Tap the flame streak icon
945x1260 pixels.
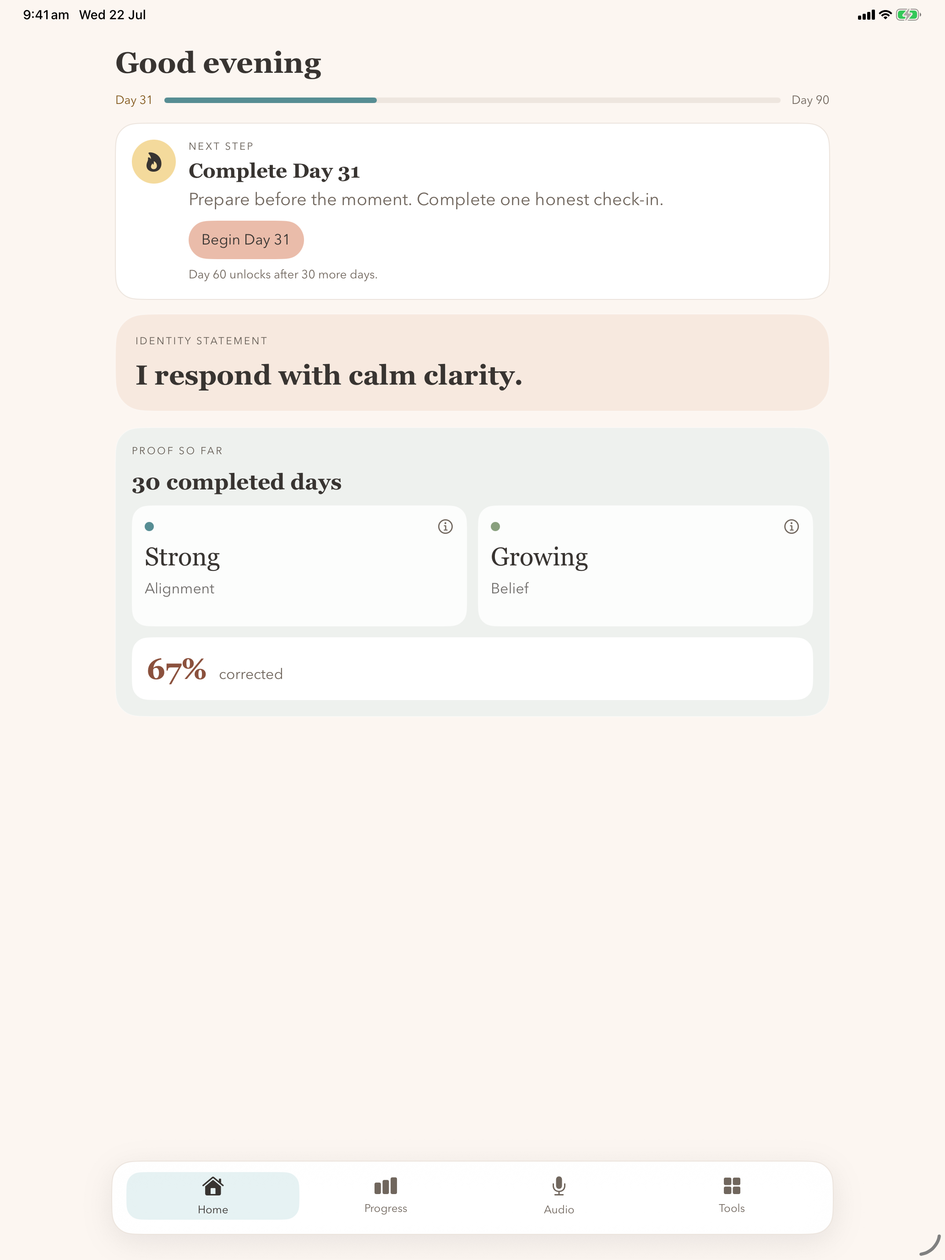pos(154,162)
